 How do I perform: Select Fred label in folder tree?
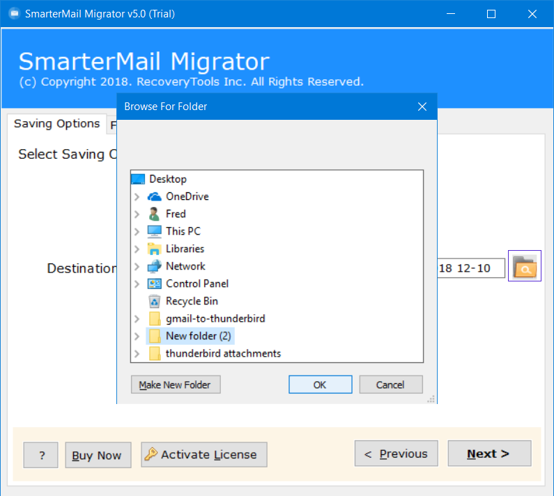point(176,214)
